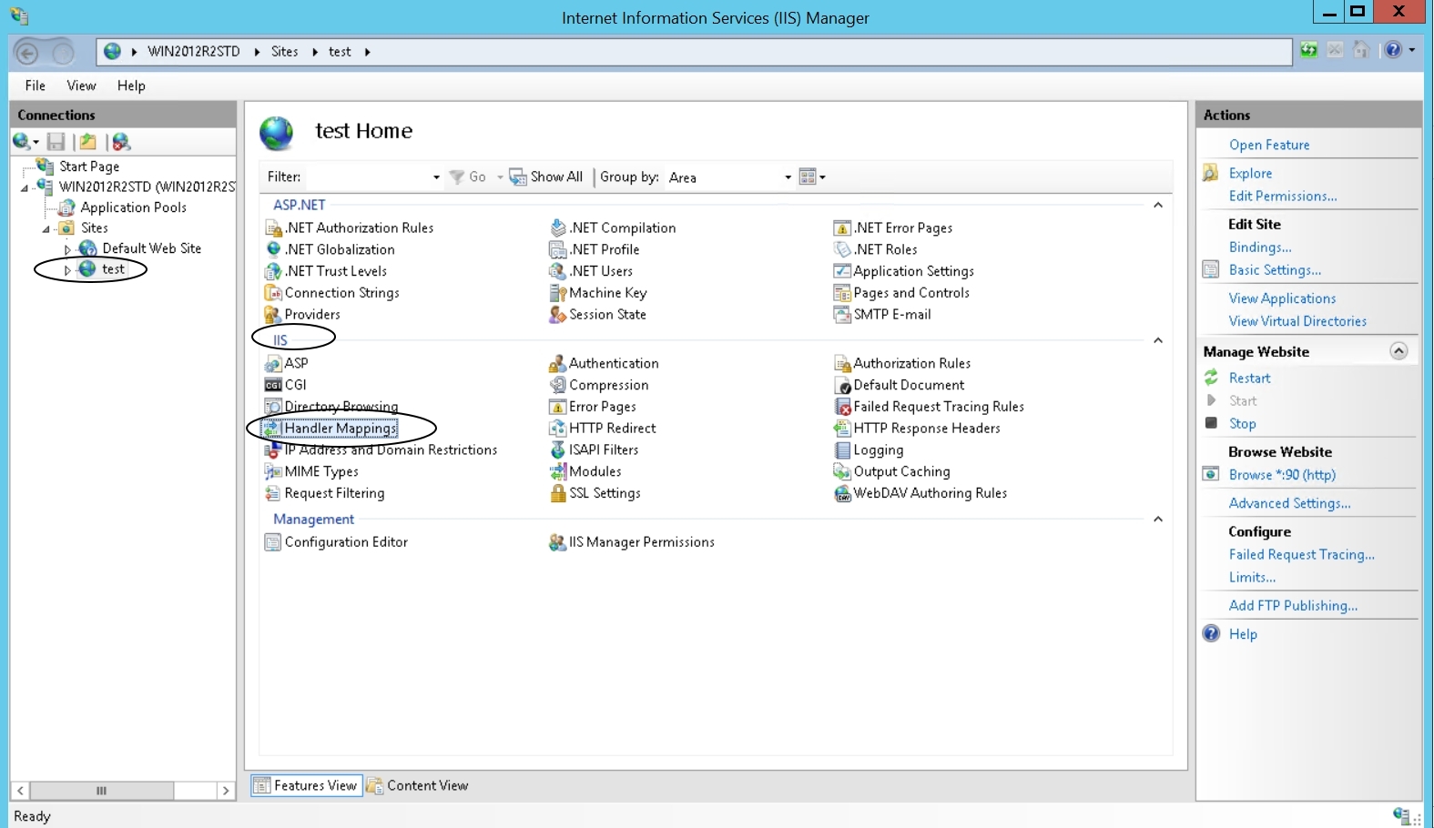Open the MIME Types feature icon
1434x828 pixels.
click(x=273, y=471)
